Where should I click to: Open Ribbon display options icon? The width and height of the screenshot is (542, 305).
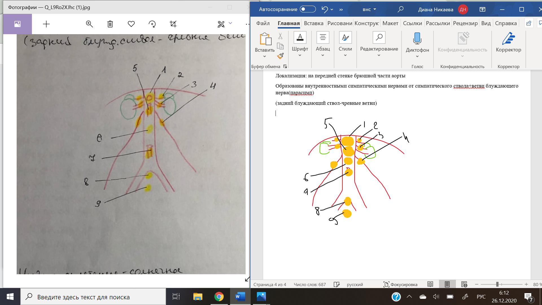click(x=482, y=9)
